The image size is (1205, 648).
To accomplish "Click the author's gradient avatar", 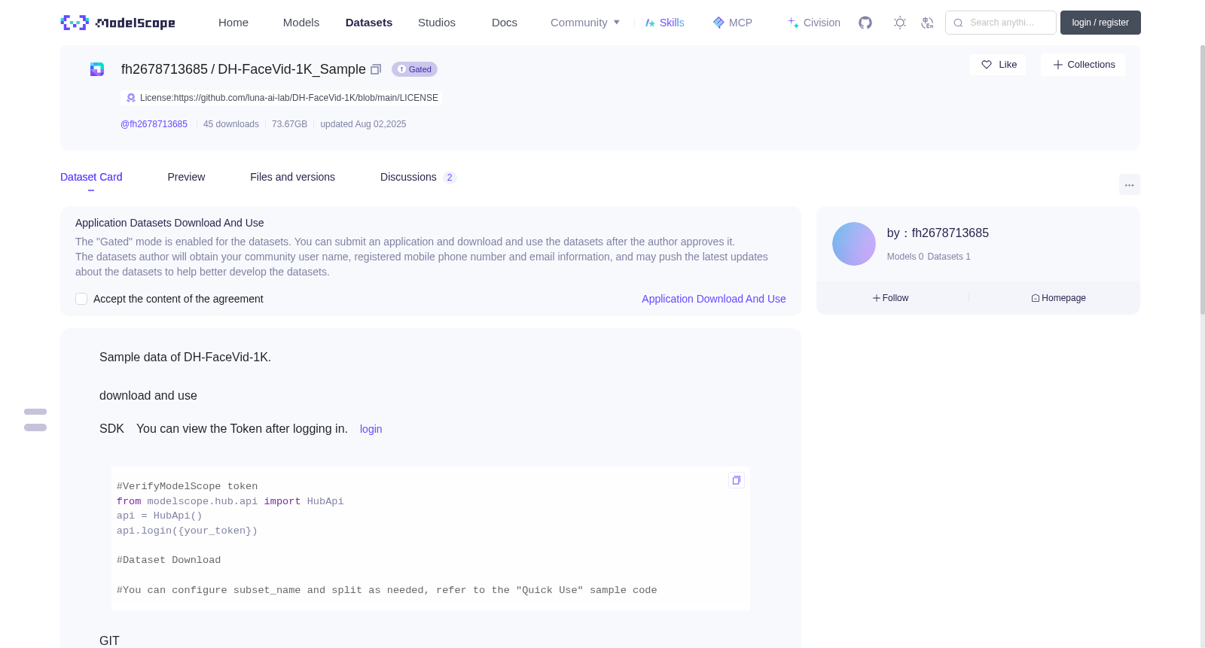I will (854, 244).
